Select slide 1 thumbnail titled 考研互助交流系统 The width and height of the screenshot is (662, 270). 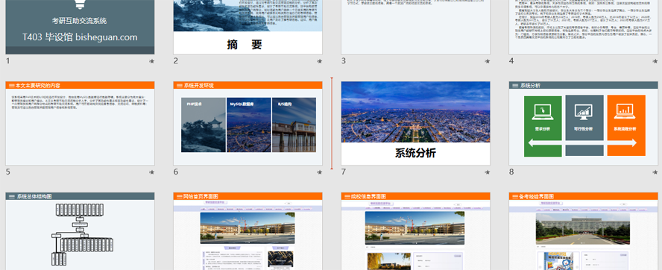[x=80, y=27]
